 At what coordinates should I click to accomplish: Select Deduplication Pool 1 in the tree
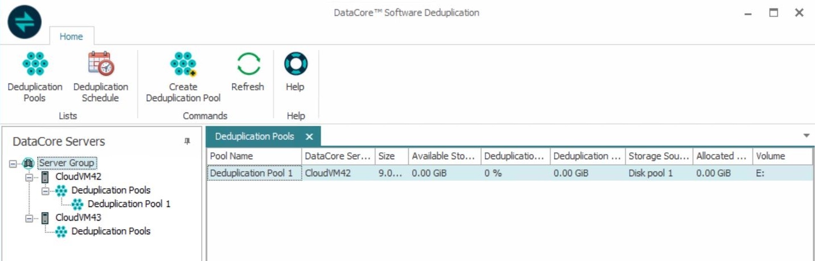pos(129,204)
